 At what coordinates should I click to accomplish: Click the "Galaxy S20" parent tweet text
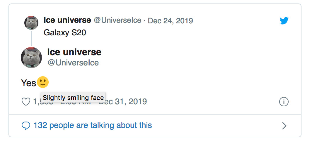(65, 32)
